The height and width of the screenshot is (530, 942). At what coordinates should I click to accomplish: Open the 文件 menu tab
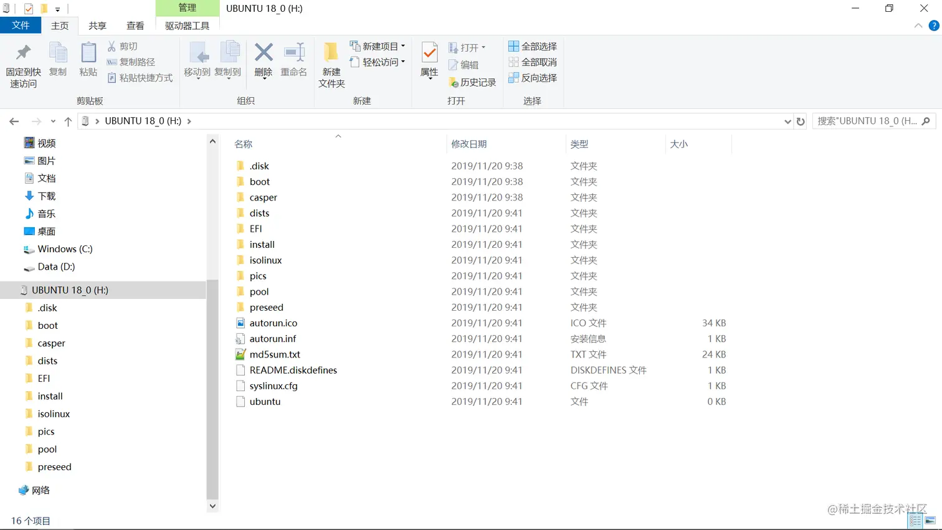[21, 26]
